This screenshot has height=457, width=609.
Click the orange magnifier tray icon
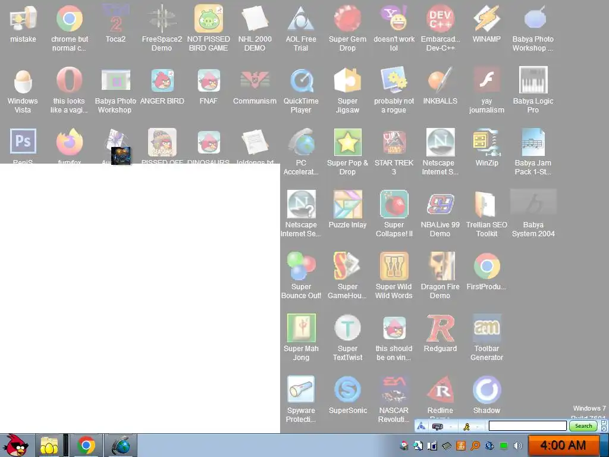click(x=475, y=446)
